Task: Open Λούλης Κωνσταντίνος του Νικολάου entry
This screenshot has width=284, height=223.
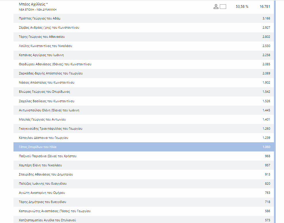Action: [45, 46]
